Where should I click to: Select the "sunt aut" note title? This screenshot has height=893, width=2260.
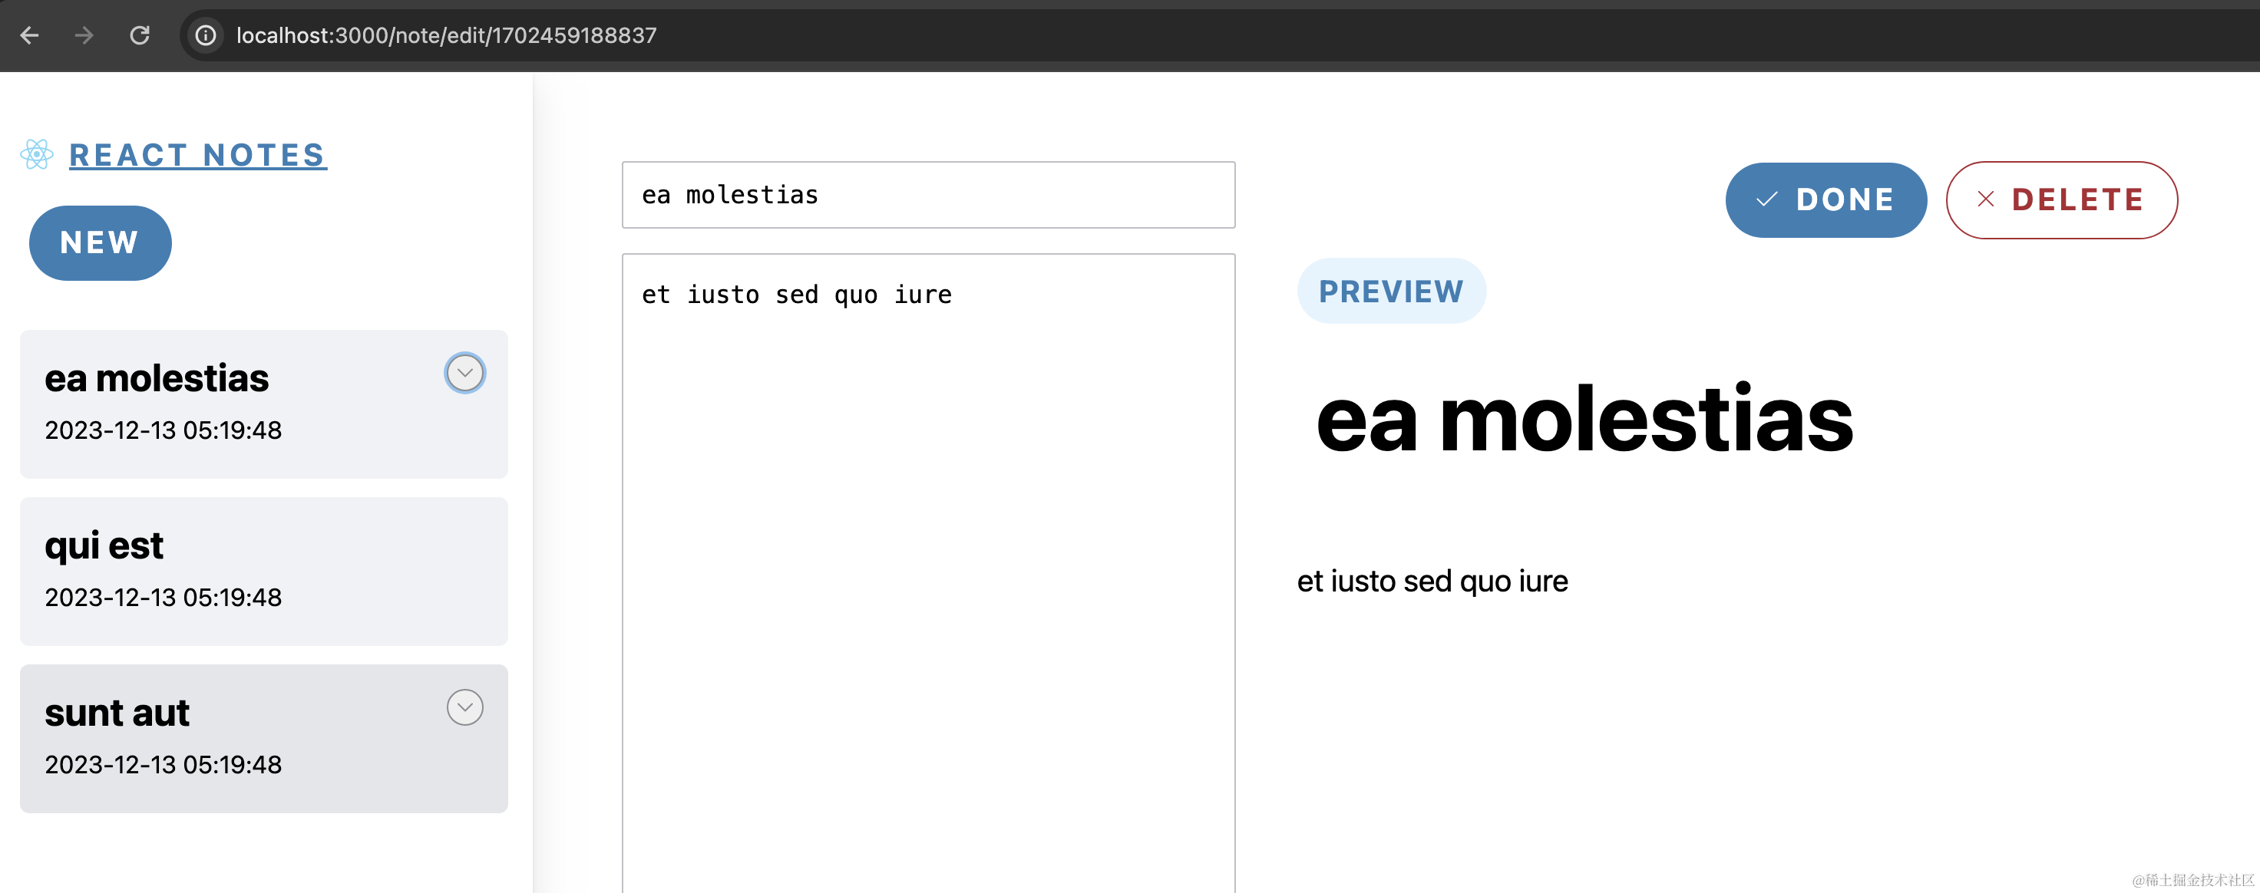pos(117,712)
